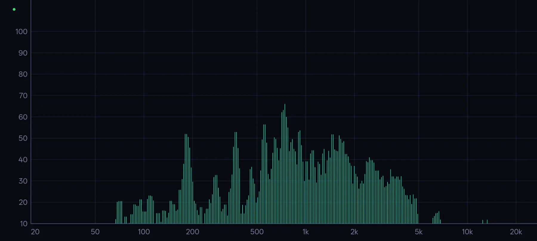Pick the 60 label on the vertical axis

(23, 117)
